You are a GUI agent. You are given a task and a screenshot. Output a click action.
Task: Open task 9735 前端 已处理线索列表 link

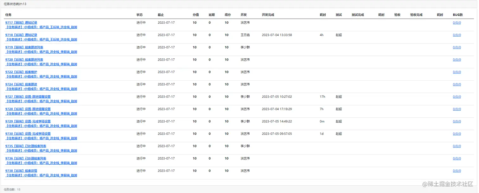tap(26, 146)
